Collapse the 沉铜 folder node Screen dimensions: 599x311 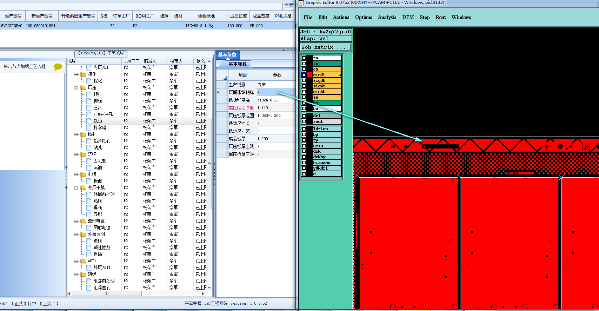point(76,154)
